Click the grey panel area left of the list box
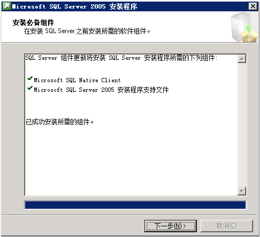Viewport: 260px width, 237px height. tap(13, 124)
